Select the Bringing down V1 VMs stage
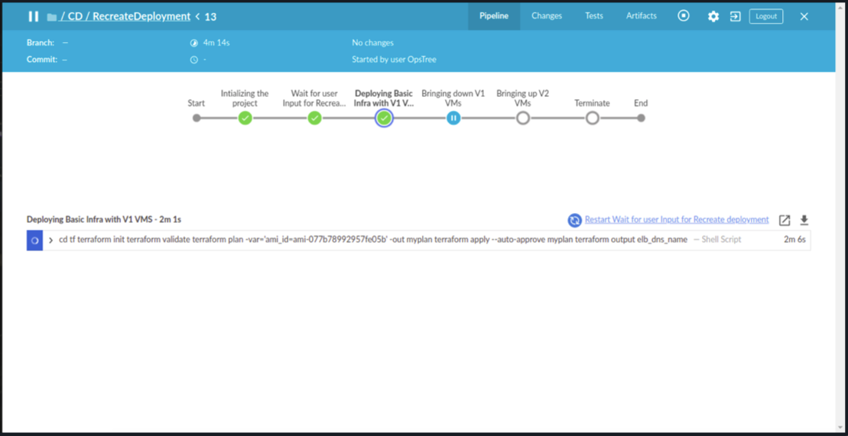848x436 pixels. coord(453,118)
